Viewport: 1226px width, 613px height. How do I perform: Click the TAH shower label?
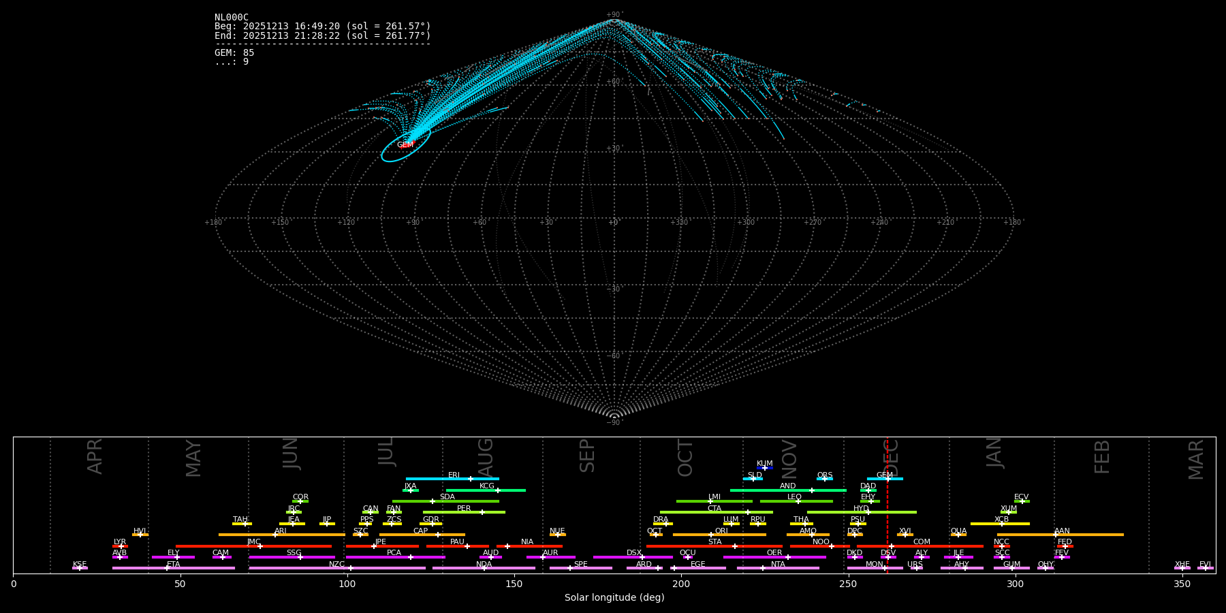point(240,520)
